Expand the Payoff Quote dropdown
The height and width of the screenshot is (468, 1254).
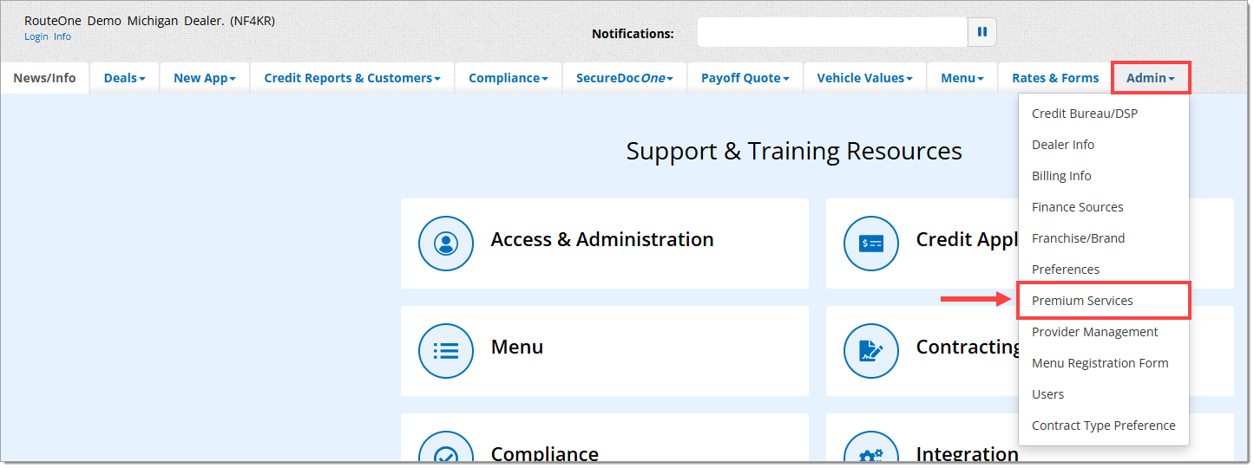(745, 78)
